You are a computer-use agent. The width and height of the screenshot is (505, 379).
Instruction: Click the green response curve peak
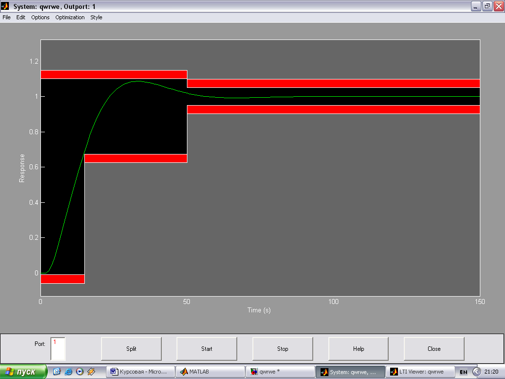click(x=138, y=81)
